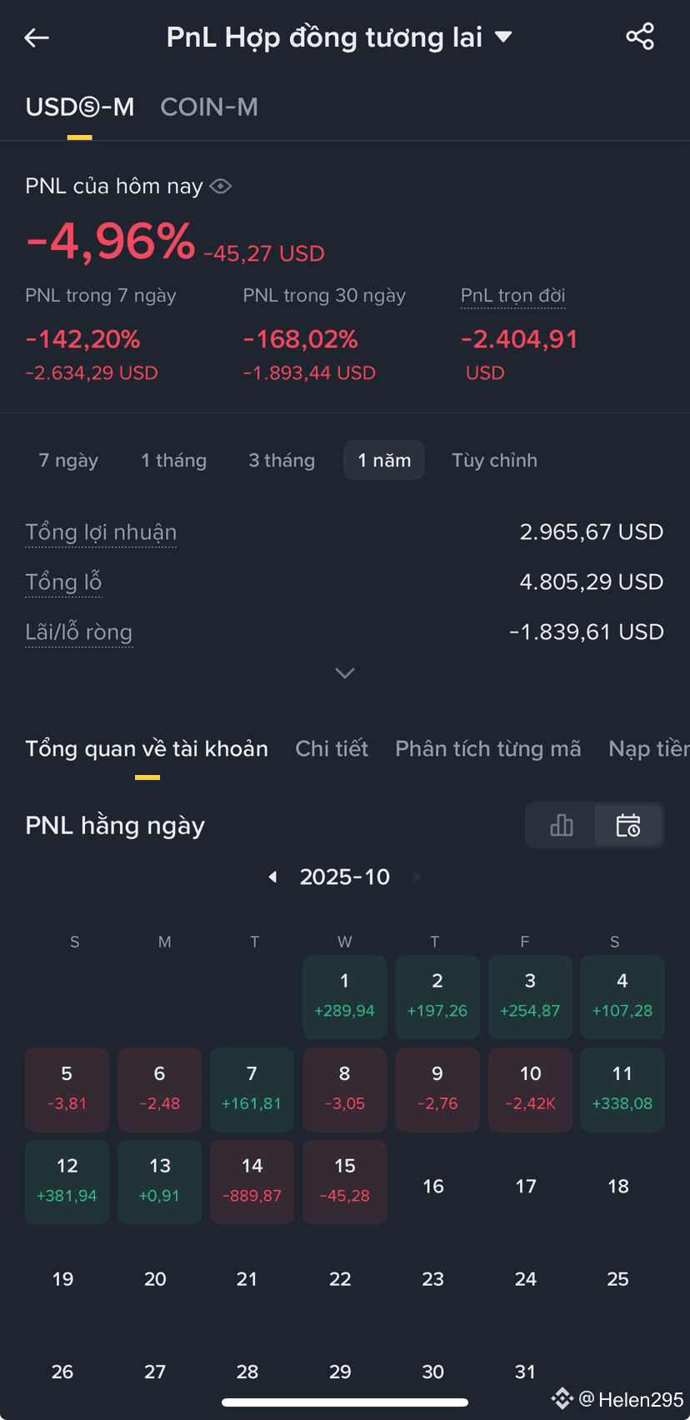Choose the 7 ngày range
The image size is (690, 1420).
68,460
